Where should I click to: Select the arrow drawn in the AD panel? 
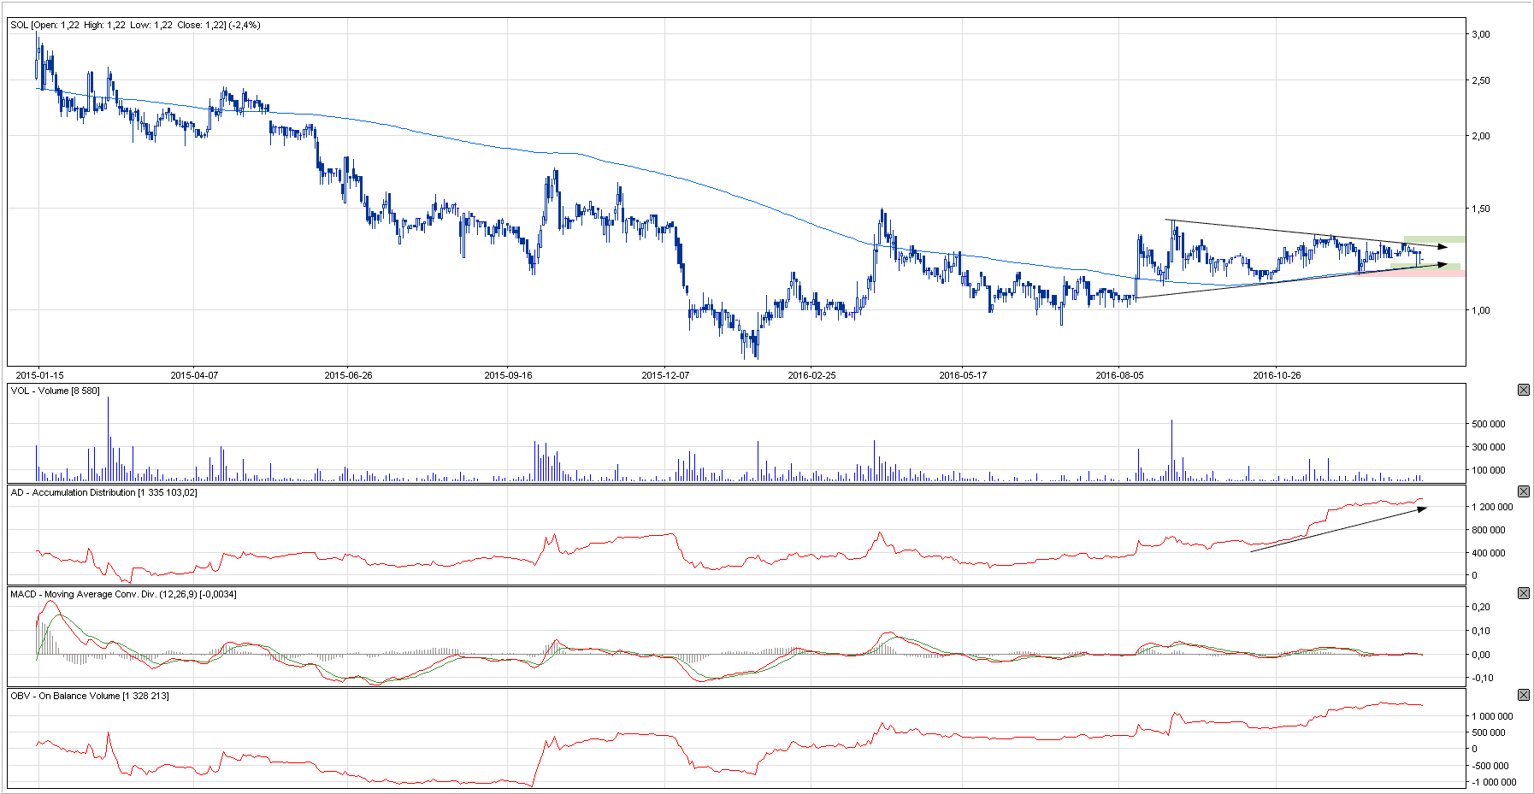[x=1338, y=530]
